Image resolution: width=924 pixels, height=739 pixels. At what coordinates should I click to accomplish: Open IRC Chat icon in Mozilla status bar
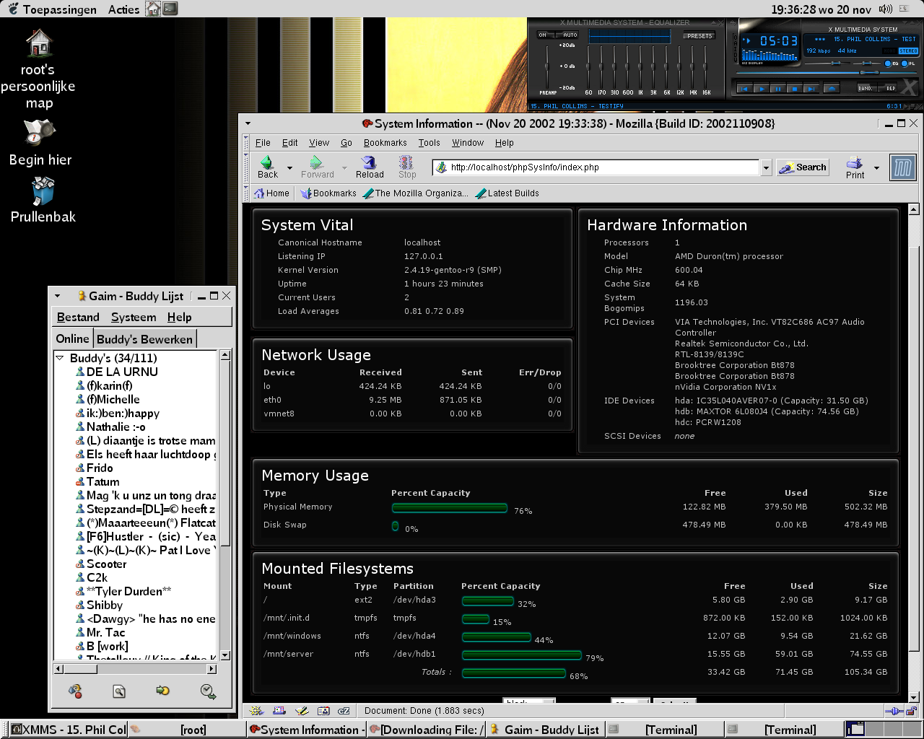pyautogui.click(x=344, y=711)
